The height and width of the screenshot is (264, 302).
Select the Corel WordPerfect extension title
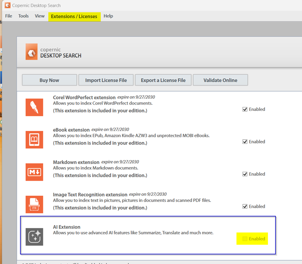84,97
